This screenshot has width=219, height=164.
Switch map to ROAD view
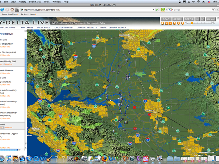(166, 19)
